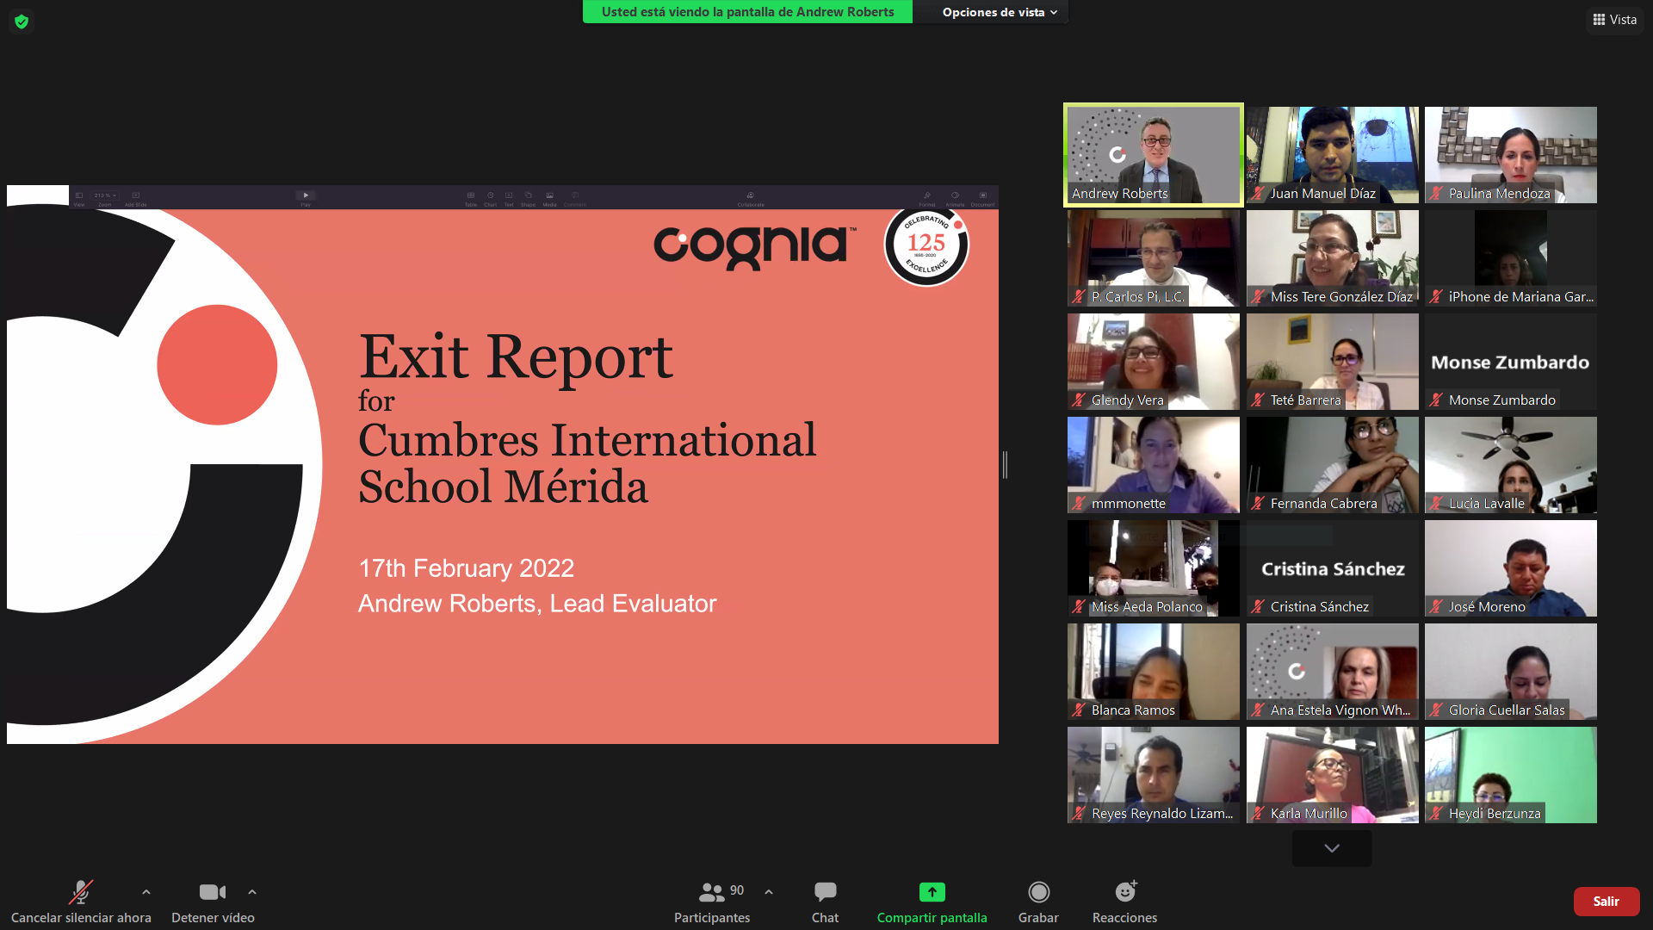The height and width of the screenshot is (930, 1653).
Task: Select Reyes Reynaldo Lizam... video thumbnail
Action: (x=1154, y=775)
